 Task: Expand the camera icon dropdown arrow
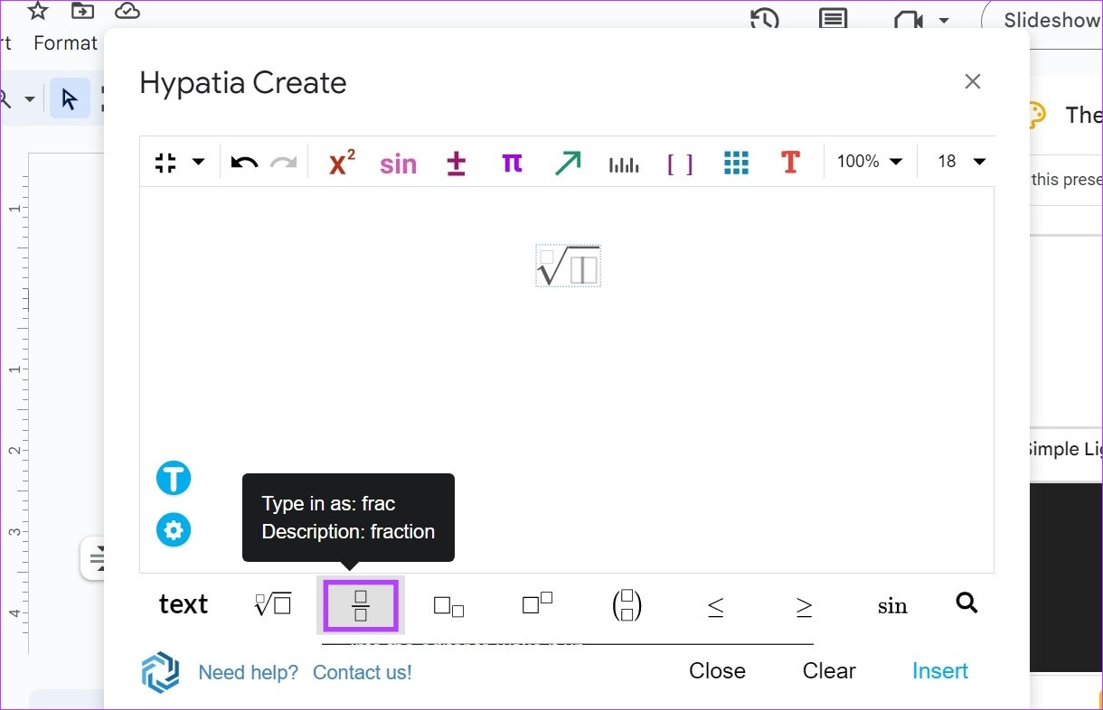click(944, 20)
